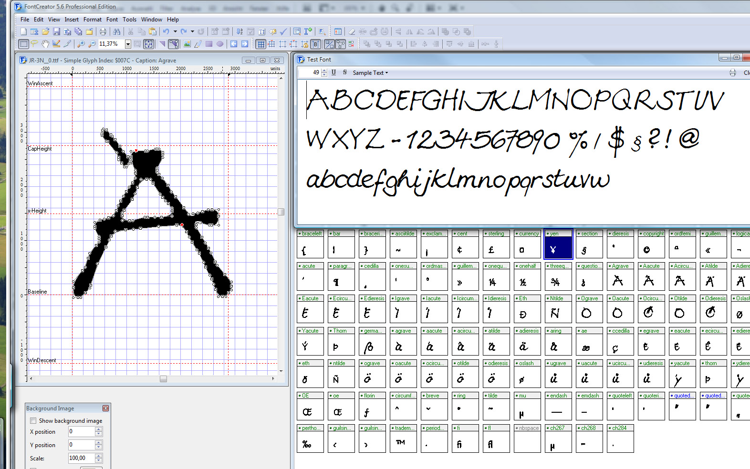Enable Show background image checkbox

coord(33,421)
